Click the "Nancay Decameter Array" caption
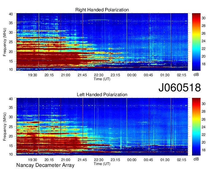Viewport: 209px width, 169px height. pyautogui.click(x=45, y=165)
